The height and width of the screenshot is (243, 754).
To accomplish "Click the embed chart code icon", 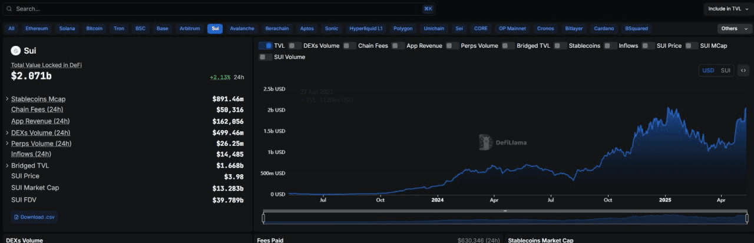I will pyautogui.click(x=743, y=70).
